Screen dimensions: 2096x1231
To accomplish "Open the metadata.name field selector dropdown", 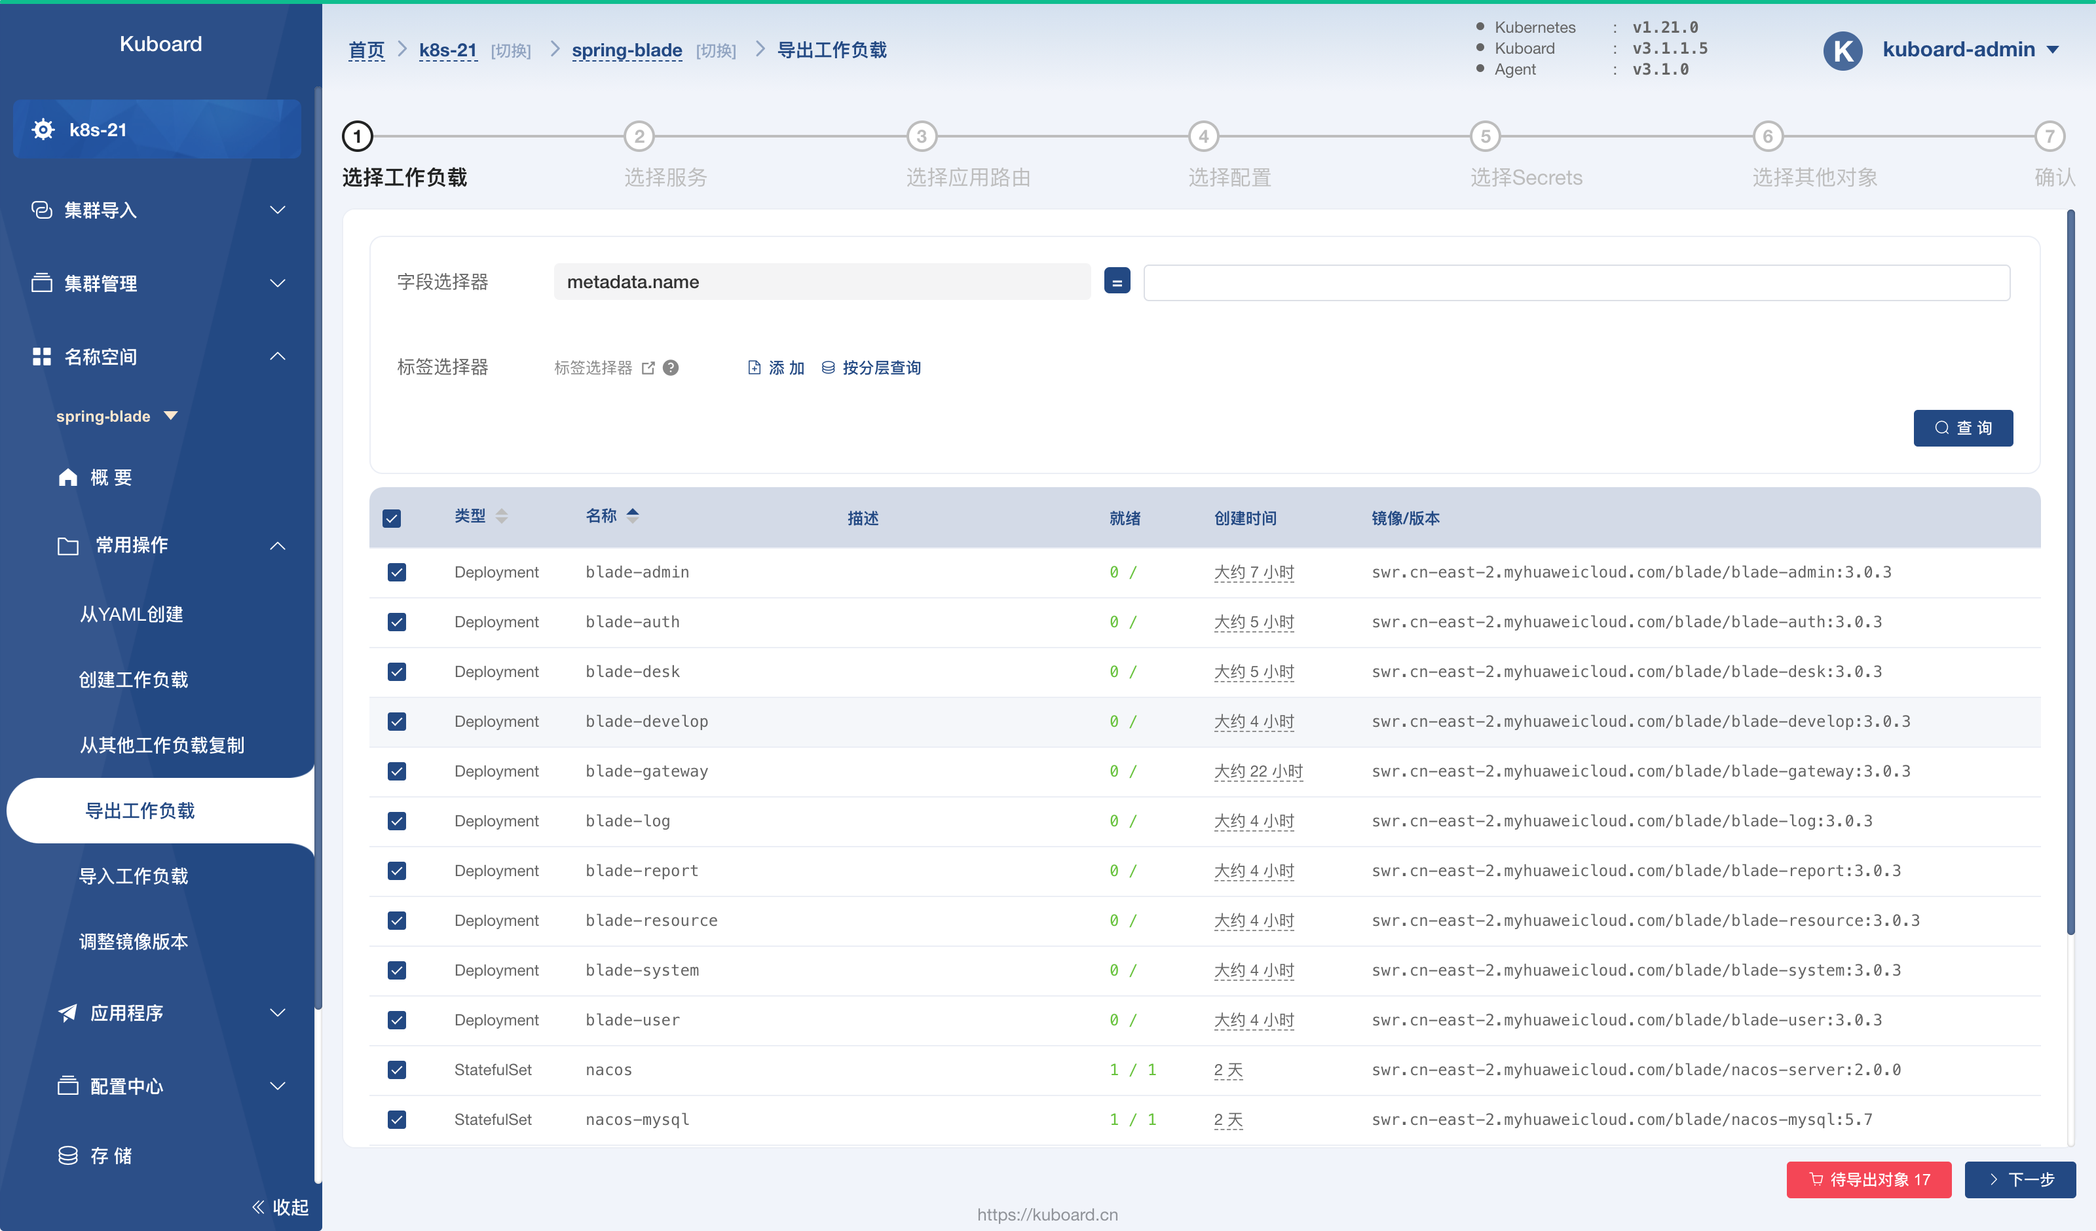I will [x=822, y=282].
